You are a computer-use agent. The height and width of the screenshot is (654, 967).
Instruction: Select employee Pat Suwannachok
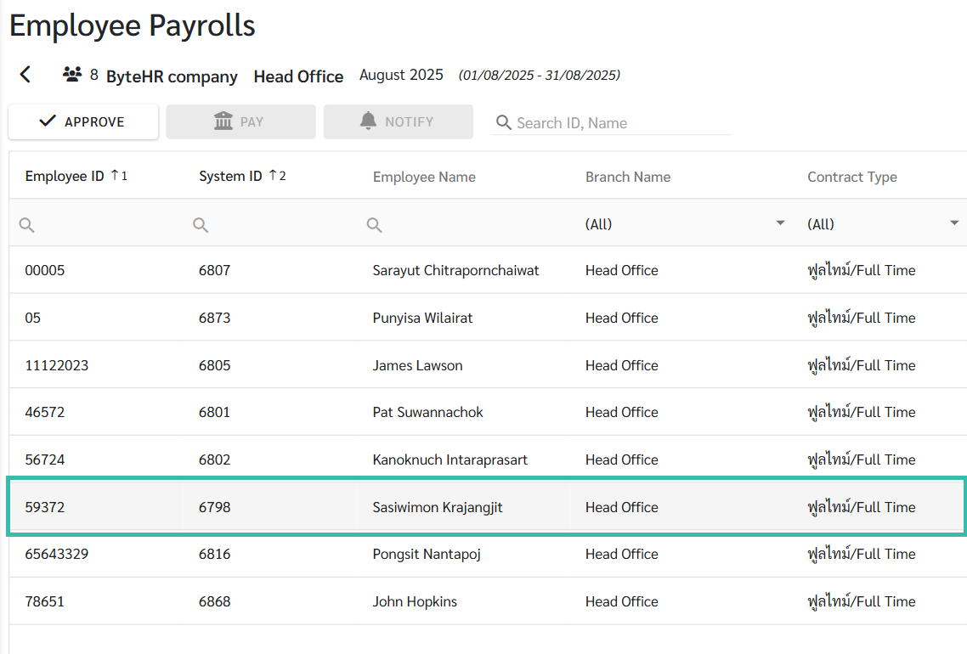pyautogui.click(x=428, y=412)
